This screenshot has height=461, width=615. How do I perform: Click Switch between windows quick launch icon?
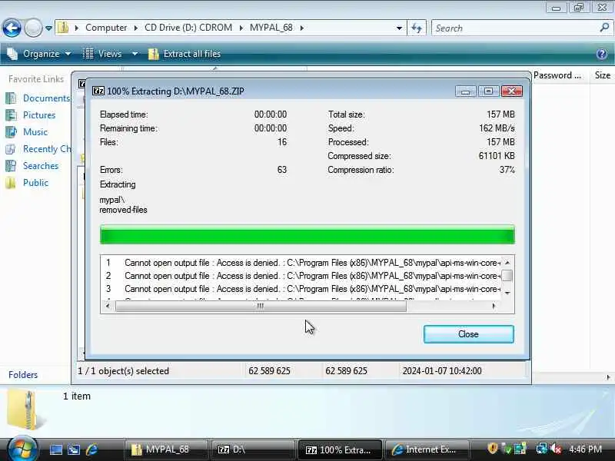pos(74,449)
